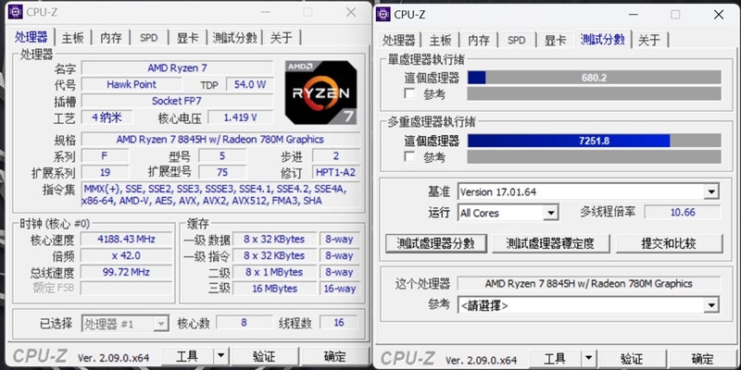741x370 pixels.
Task: Open the SPD tab in right window
Action: coord(517,41)
